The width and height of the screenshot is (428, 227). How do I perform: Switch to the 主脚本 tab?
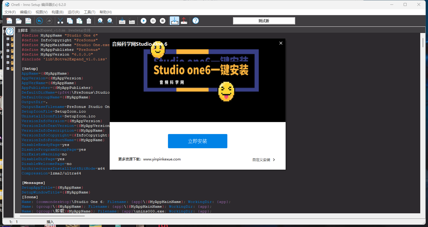(23, 30)
